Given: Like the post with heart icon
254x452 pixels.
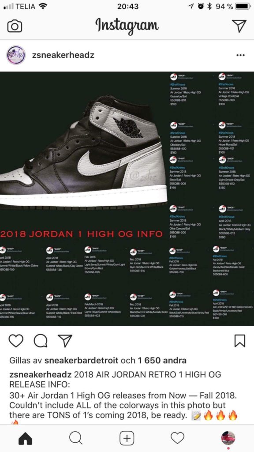Looking at the screenshot, I should [16, 341].
